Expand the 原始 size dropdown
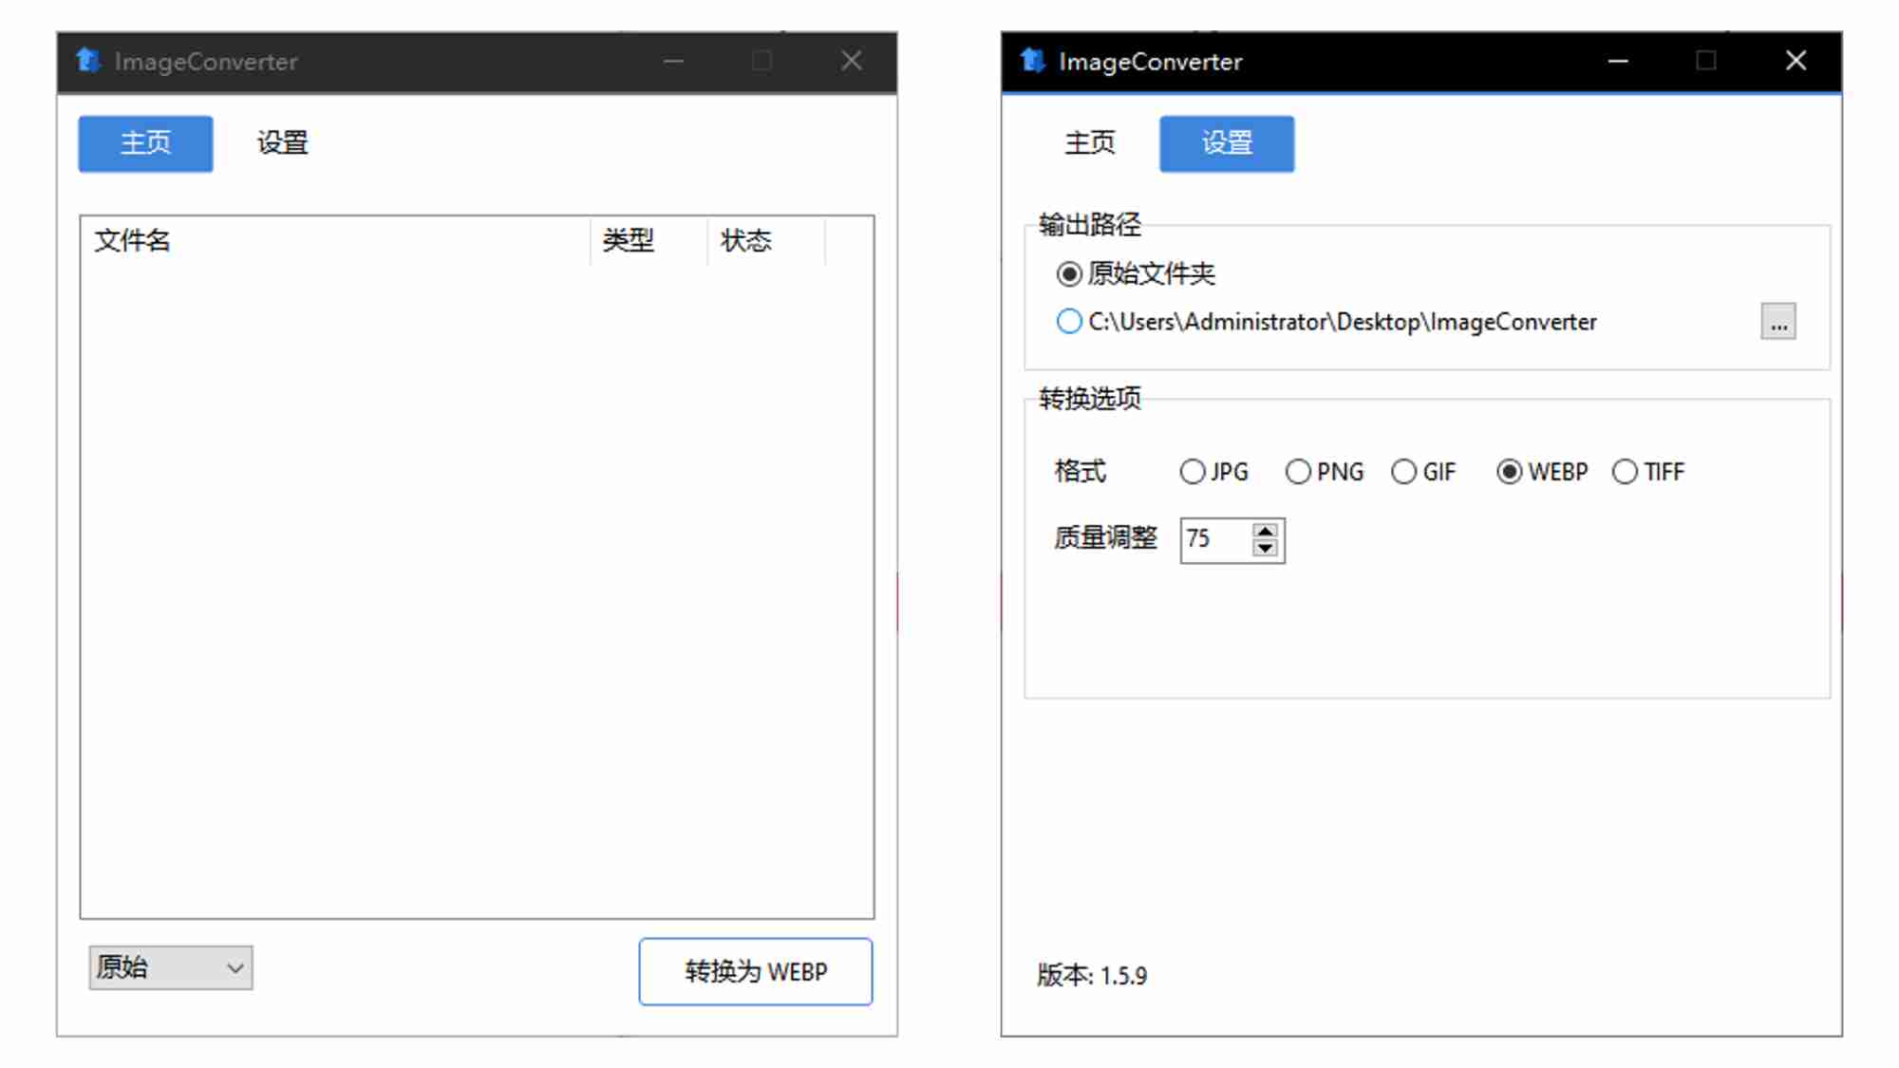Image resolution: width=1899 pixels, height=1068 pixels. (171, 967)
